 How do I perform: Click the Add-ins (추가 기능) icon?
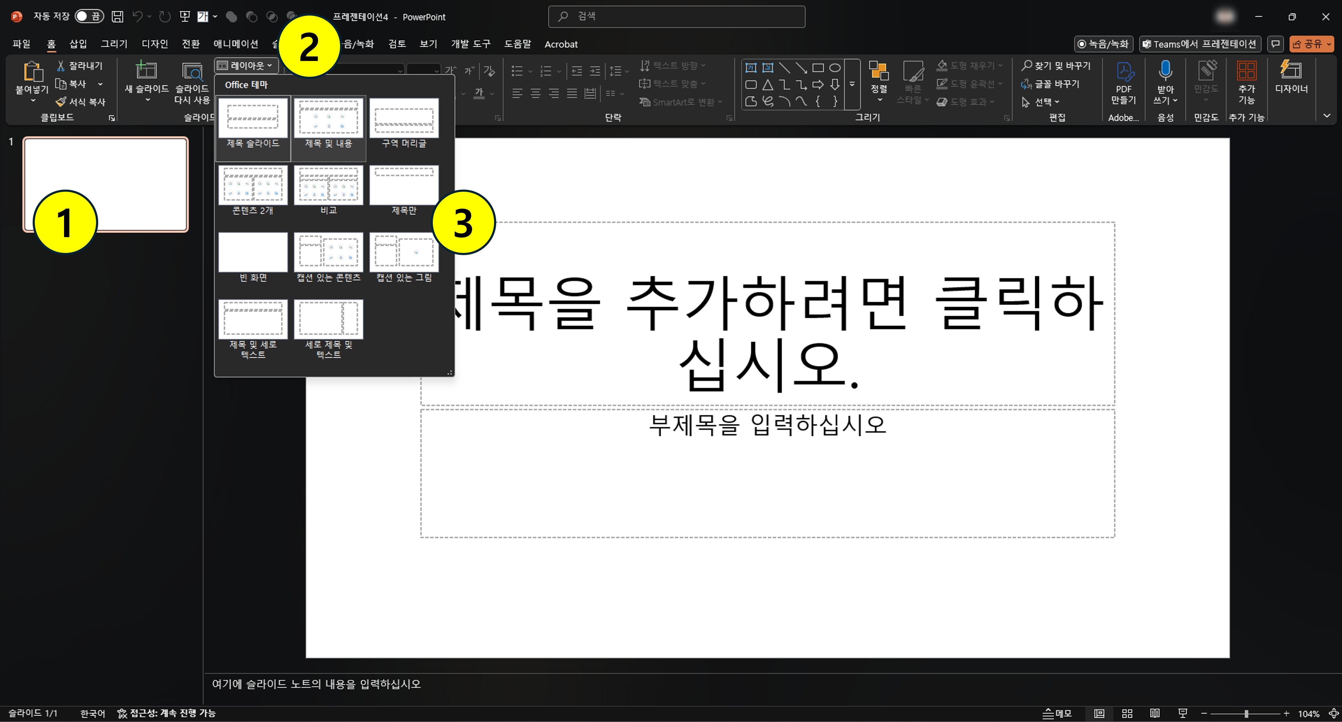click(x=1246, y=71)
